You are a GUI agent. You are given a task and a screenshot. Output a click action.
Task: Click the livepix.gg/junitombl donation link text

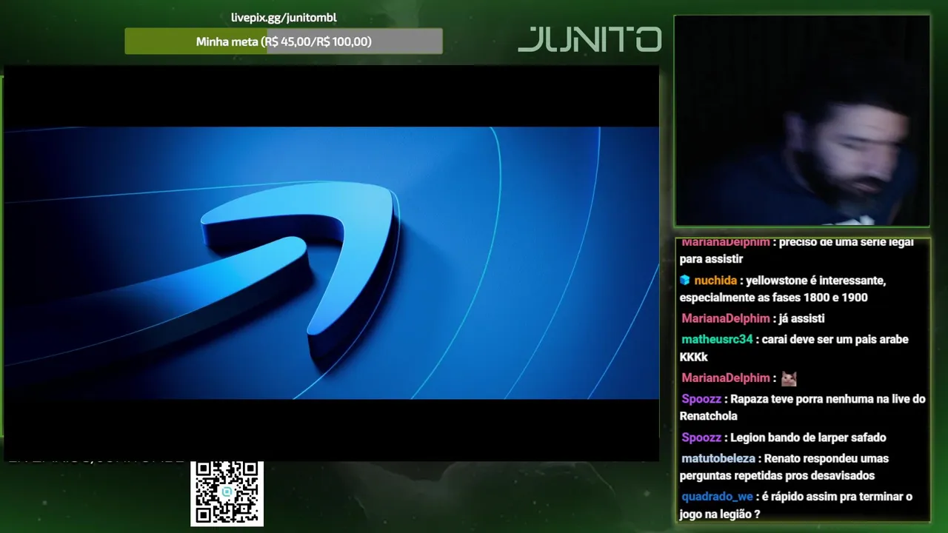[x=284, y=18]
